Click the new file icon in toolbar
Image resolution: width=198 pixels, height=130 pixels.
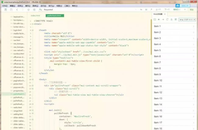click(x=5, y=10)
